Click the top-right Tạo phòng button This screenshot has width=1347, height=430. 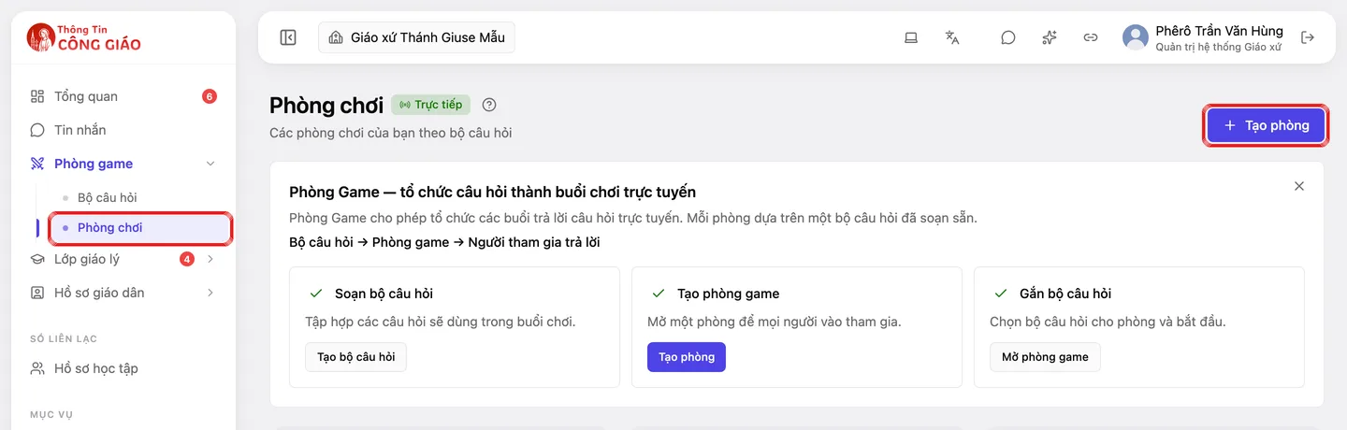(x=1266, y=125)
